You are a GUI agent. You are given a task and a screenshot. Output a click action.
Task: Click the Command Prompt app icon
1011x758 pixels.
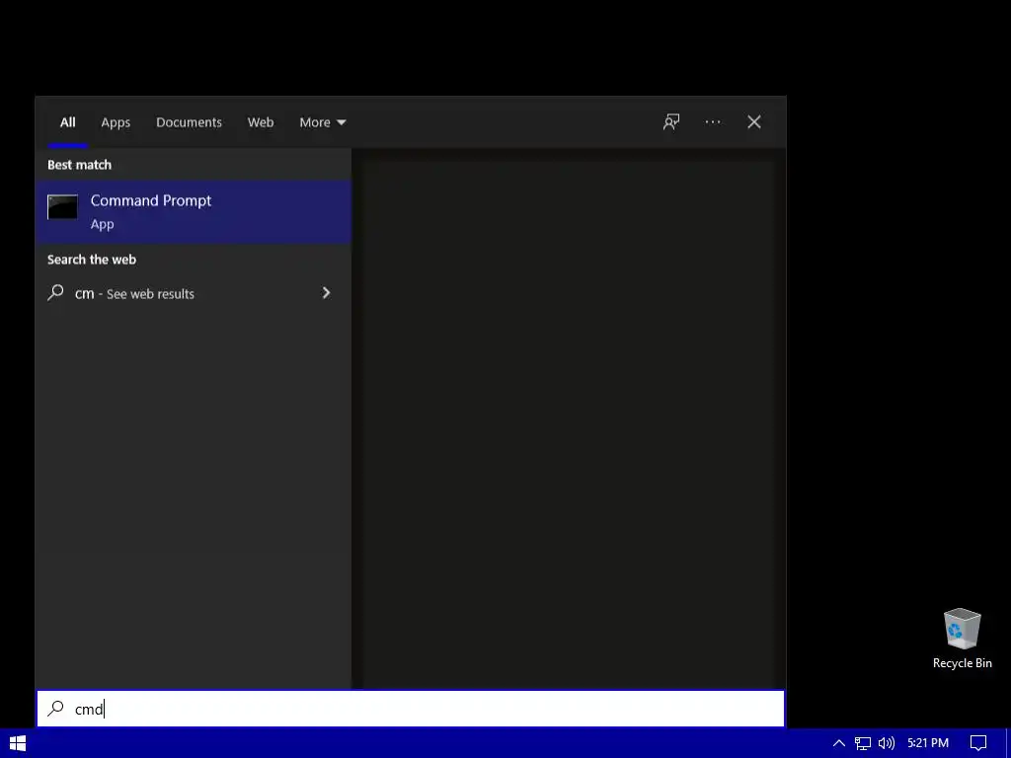62,207
